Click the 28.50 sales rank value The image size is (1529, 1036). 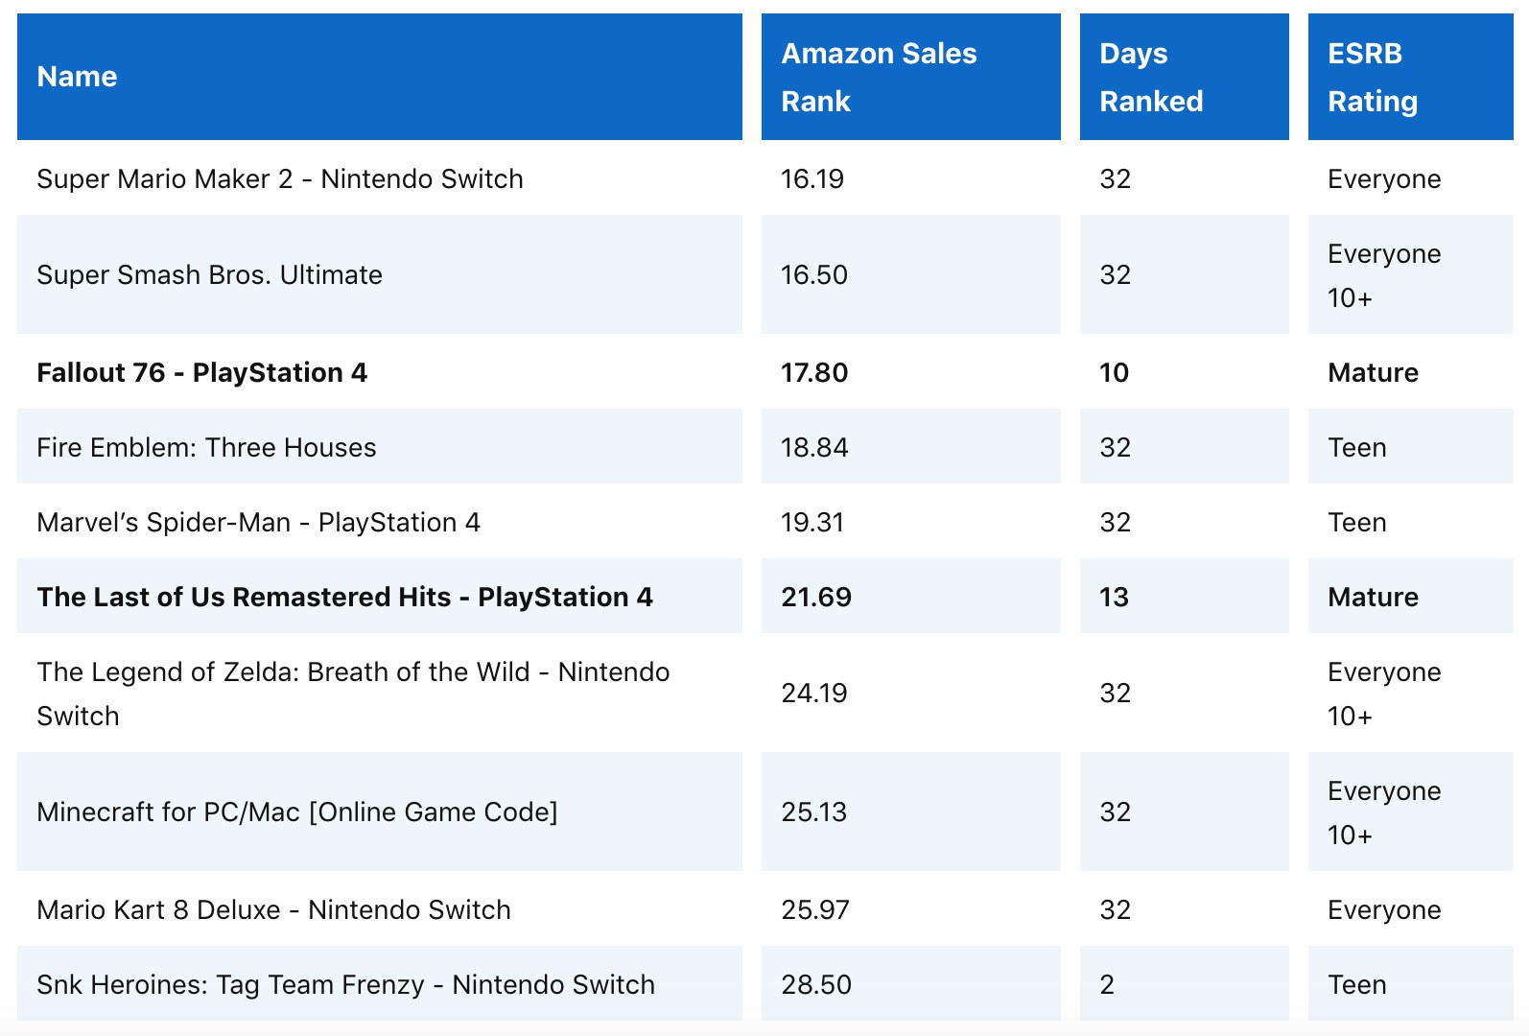[x=816, y=985]
